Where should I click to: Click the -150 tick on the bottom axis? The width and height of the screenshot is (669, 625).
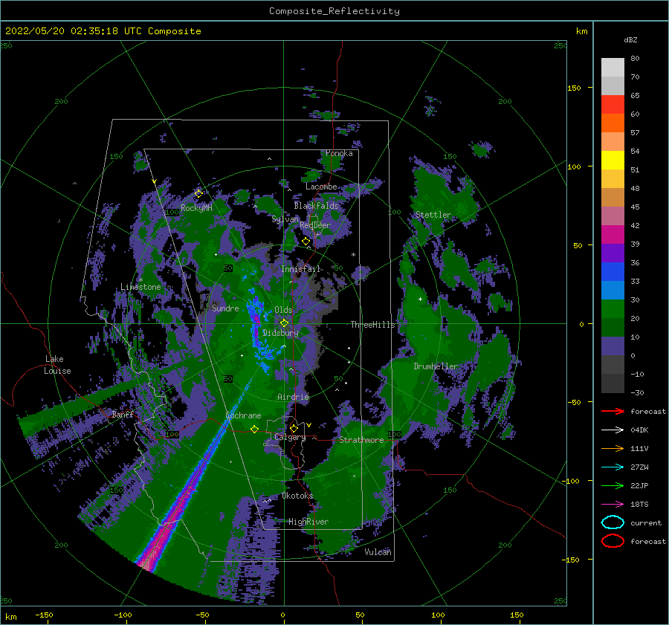click(x=44, y=615)
